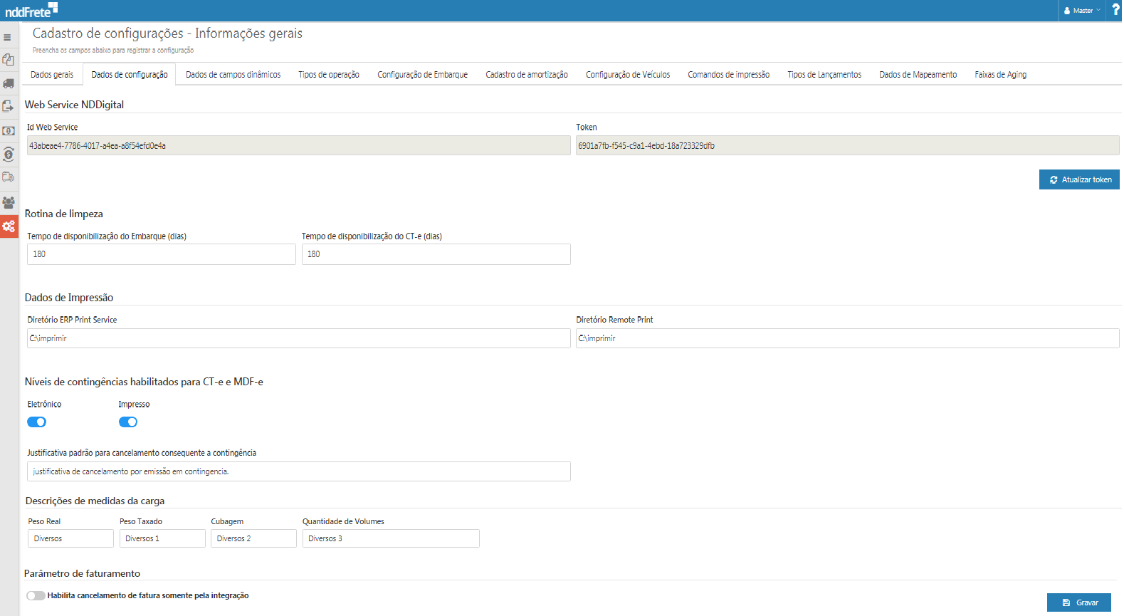Enable invoice cancellation only by integration toggle
1124x616 pixels.
(36, 596)
